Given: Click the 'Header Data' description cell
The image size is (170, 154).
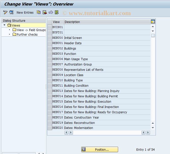Looking at the screenshot, I should [x=107, y=43].
